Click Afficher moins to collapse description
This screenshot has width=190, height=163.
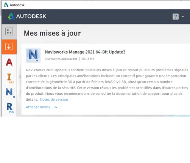coord(38,107)
